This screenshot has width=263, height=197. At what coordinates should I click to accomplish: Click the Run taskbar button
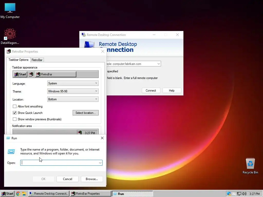click(132, 194)
